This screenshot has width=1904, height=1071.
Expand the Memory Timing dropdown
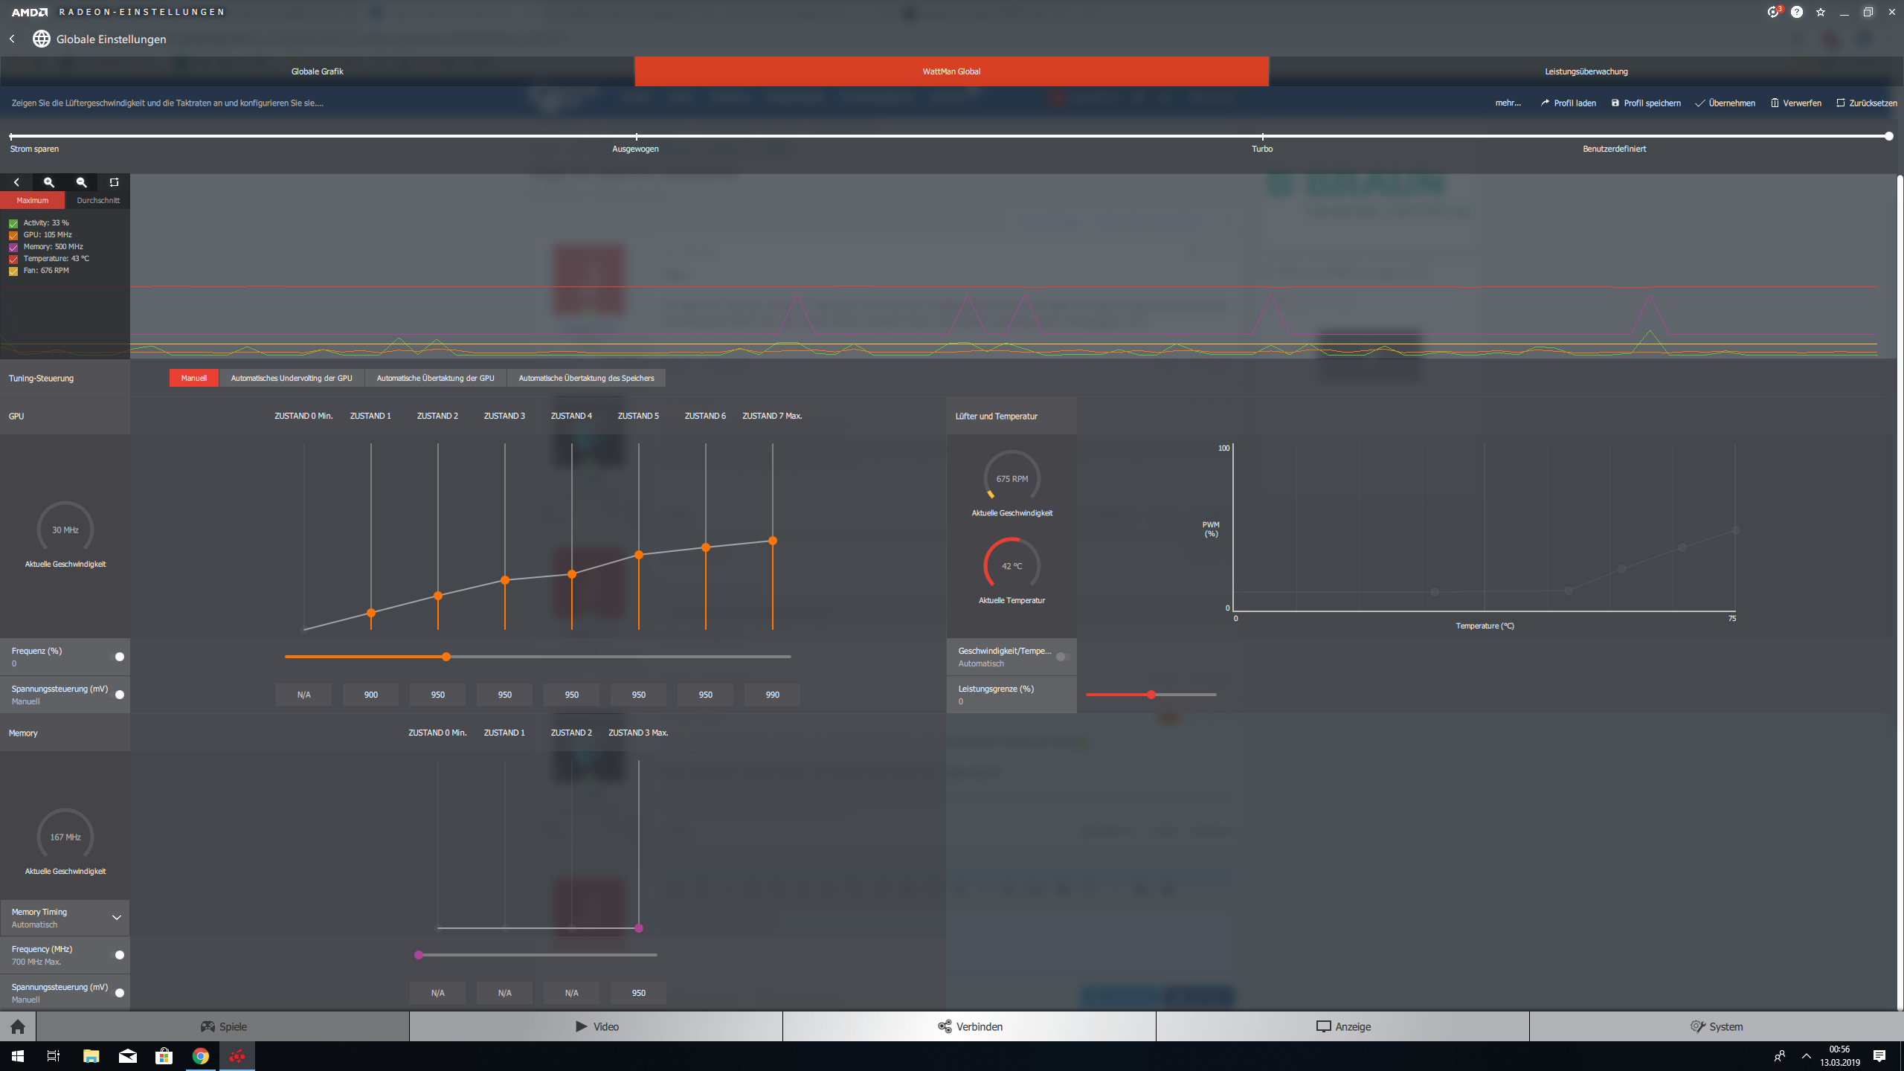pyautogui.click(x=117, y=918)
